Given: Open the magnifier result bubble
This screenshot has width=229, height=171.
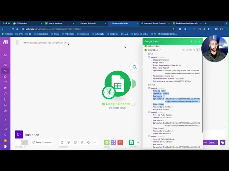Looking at the screenshot, I should tap(135, 67).
